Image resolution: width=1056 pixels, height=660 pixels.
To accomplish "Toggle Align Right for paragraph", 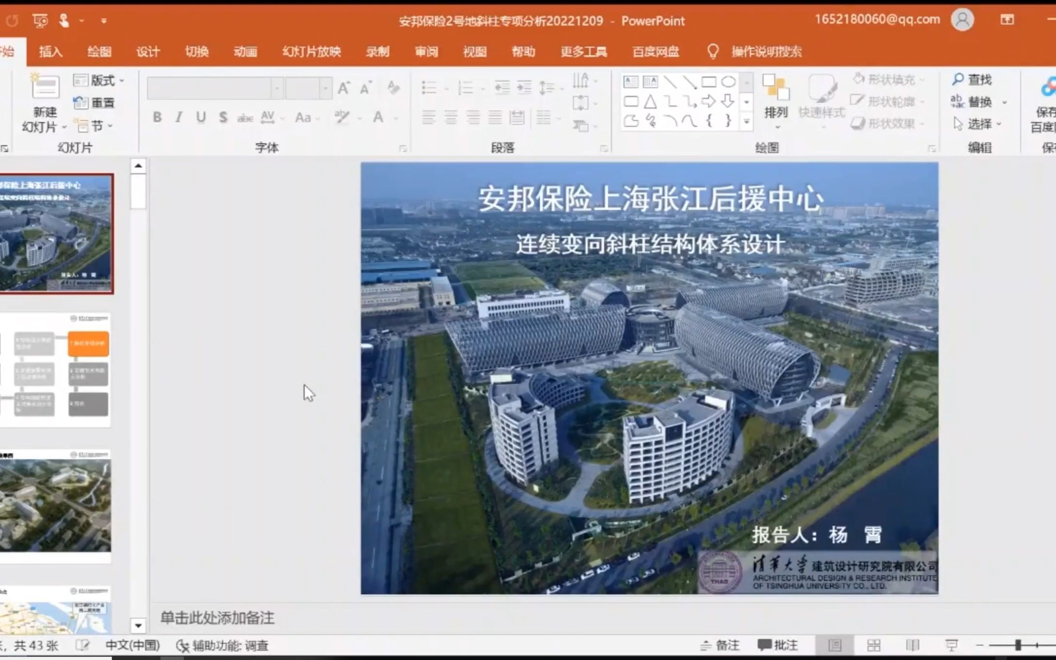I will pos(473,117).
